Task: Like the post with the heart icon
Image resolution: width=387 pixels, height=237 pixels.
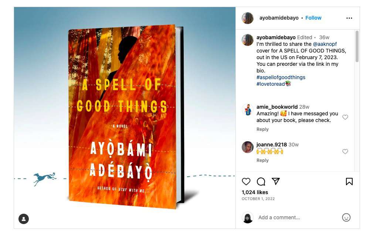Action: point(246,182)
